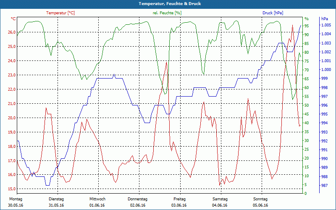This screenshot has width=336, height=210.
Task: Click the 'Donnerstag' day label
Action: (138, 199)
